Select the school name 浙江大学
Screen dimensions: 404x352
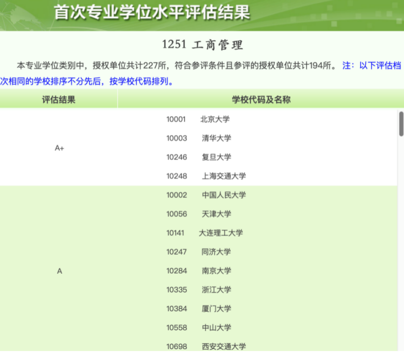coord(217,290)
